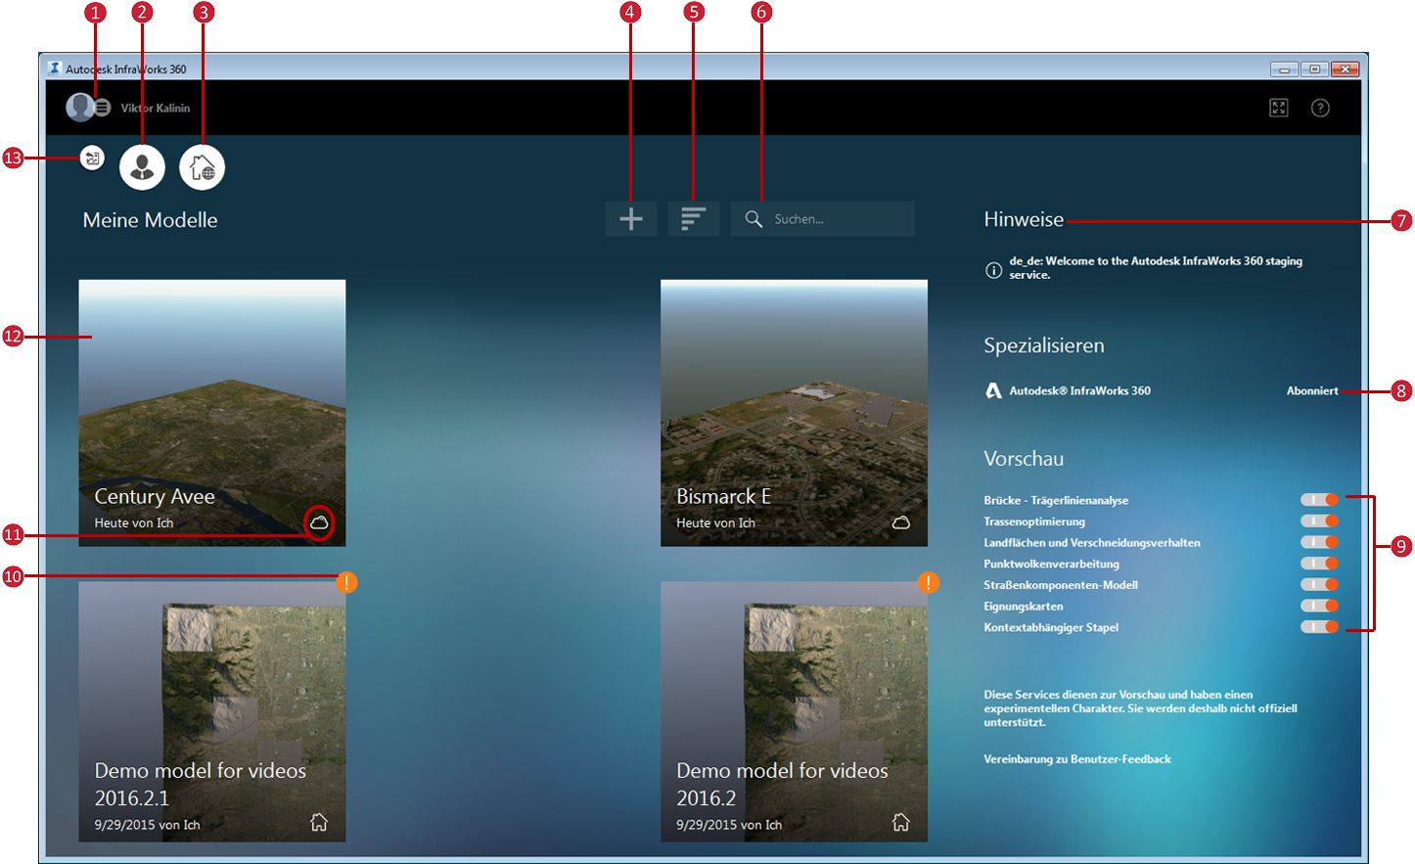Click the cloud icon on Century Avee

[x=319, y=523]
